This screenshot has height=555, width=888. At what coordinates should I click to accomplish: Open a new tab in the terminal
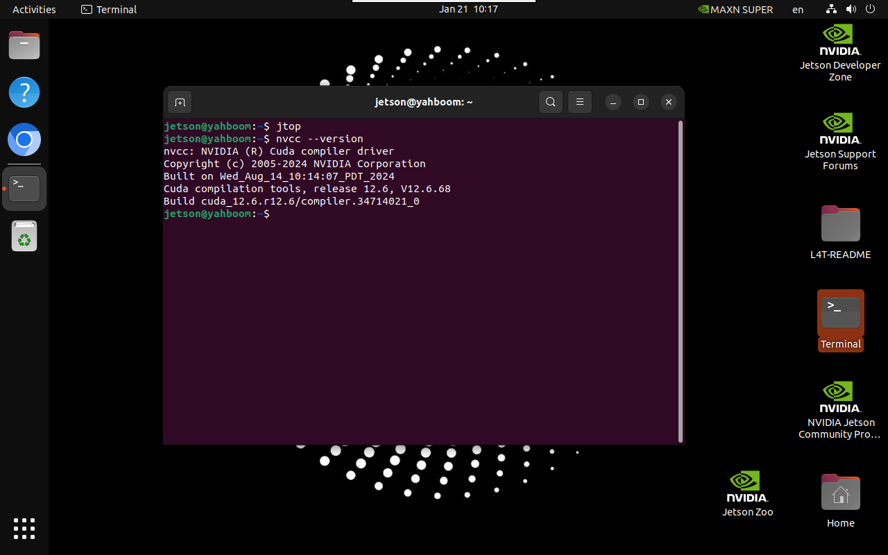(x=180, y=102)
